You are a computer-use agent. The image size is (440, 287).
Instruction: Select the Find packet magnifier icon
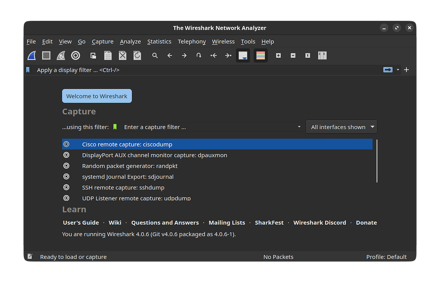click(155, 55)
